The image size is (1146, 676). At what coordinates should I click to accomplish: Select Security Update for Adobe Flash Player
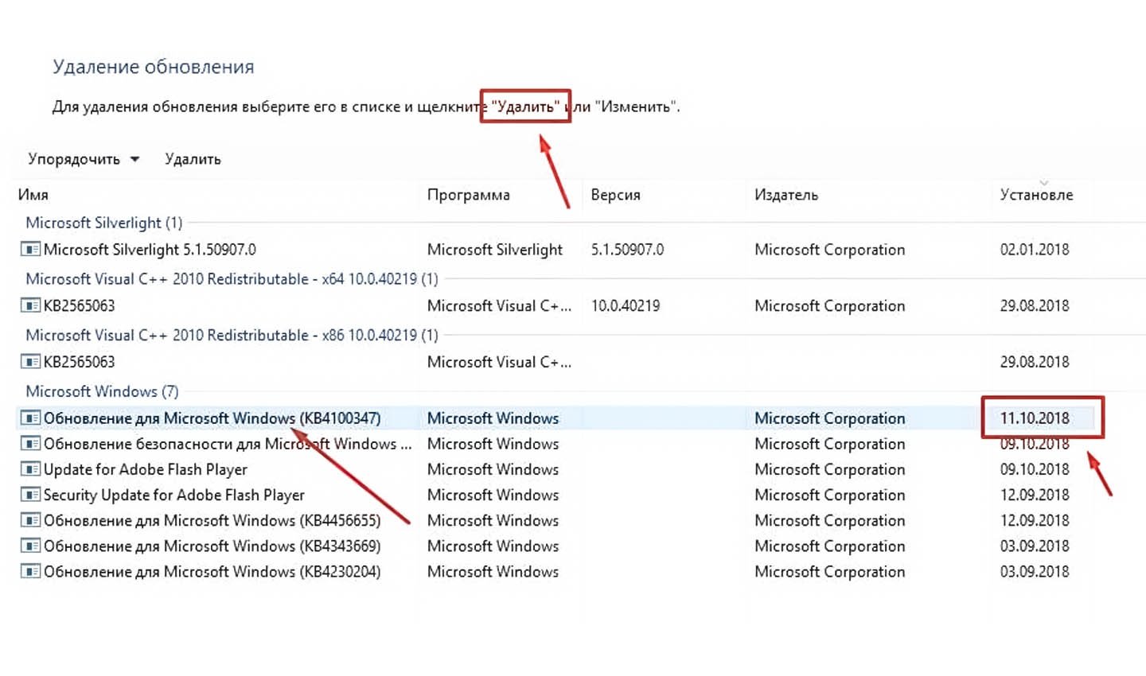174,495
